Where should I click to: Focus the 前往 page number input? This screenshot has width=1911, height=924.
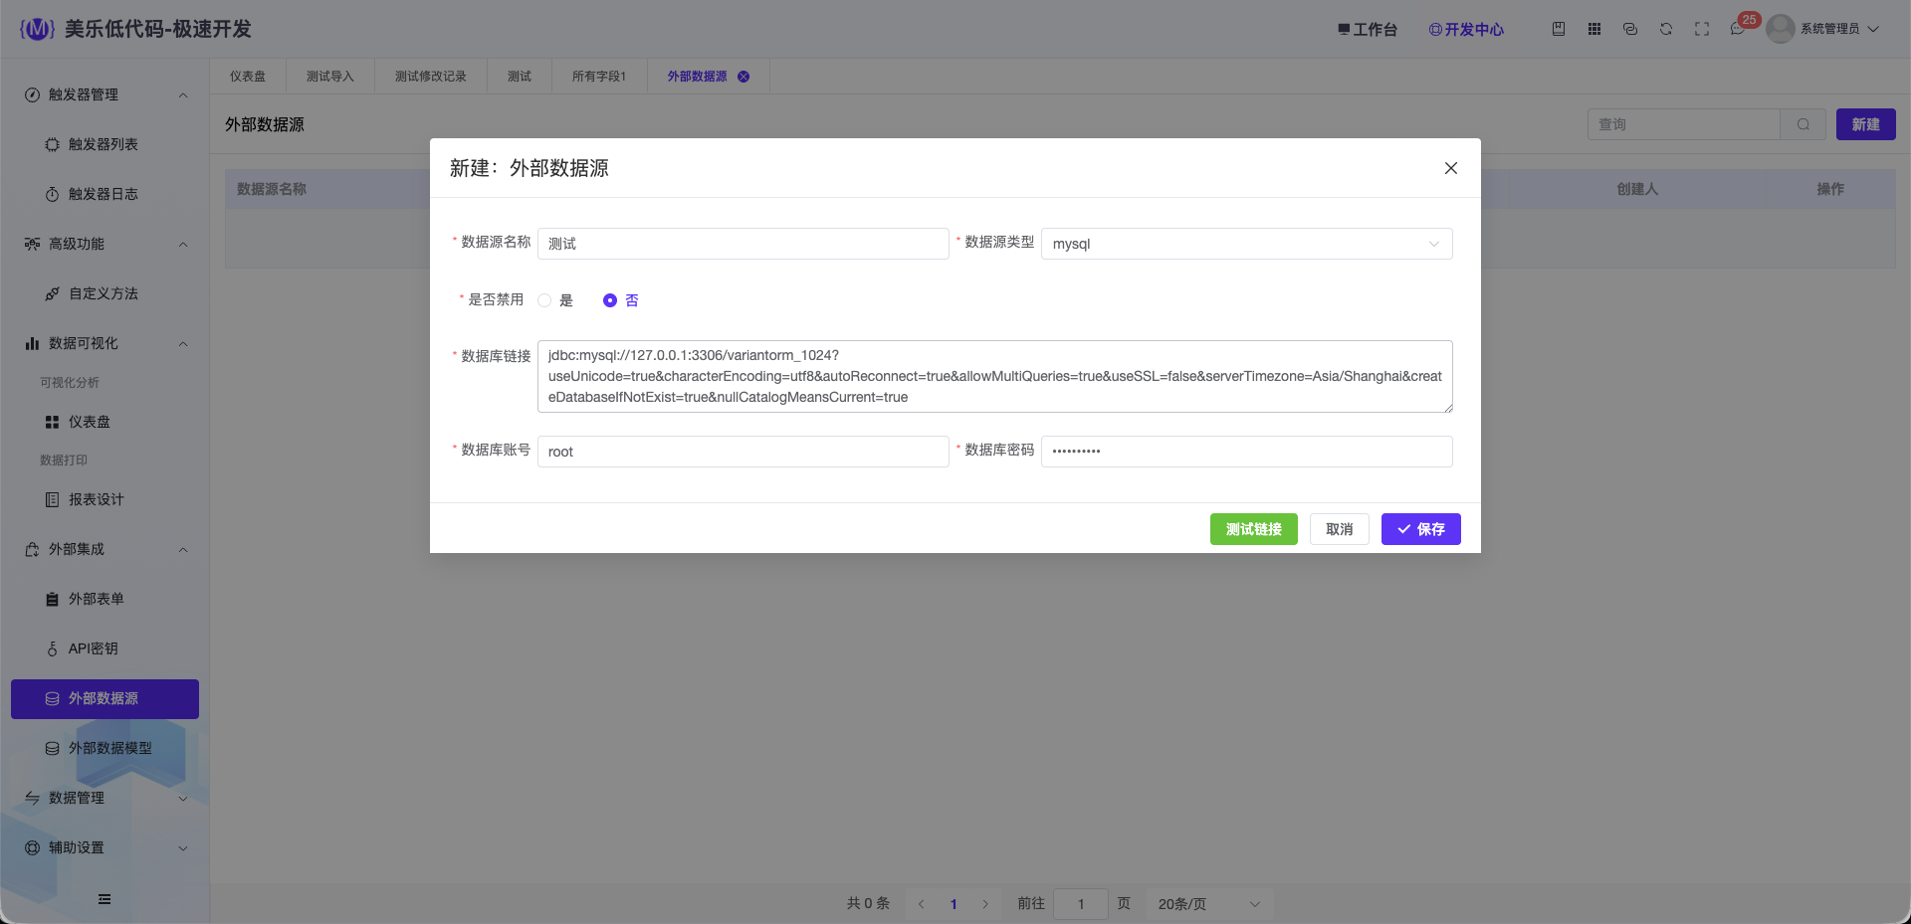pyautogui.click(x=1081, y=904)
